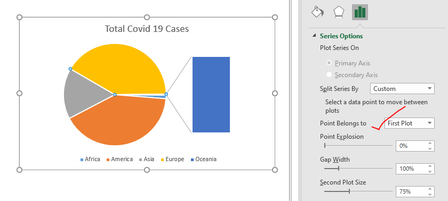This screenshot has width=448, height=201.
Task: Select the Series Options bar chart icon
Action: click(x=359, y=12)
